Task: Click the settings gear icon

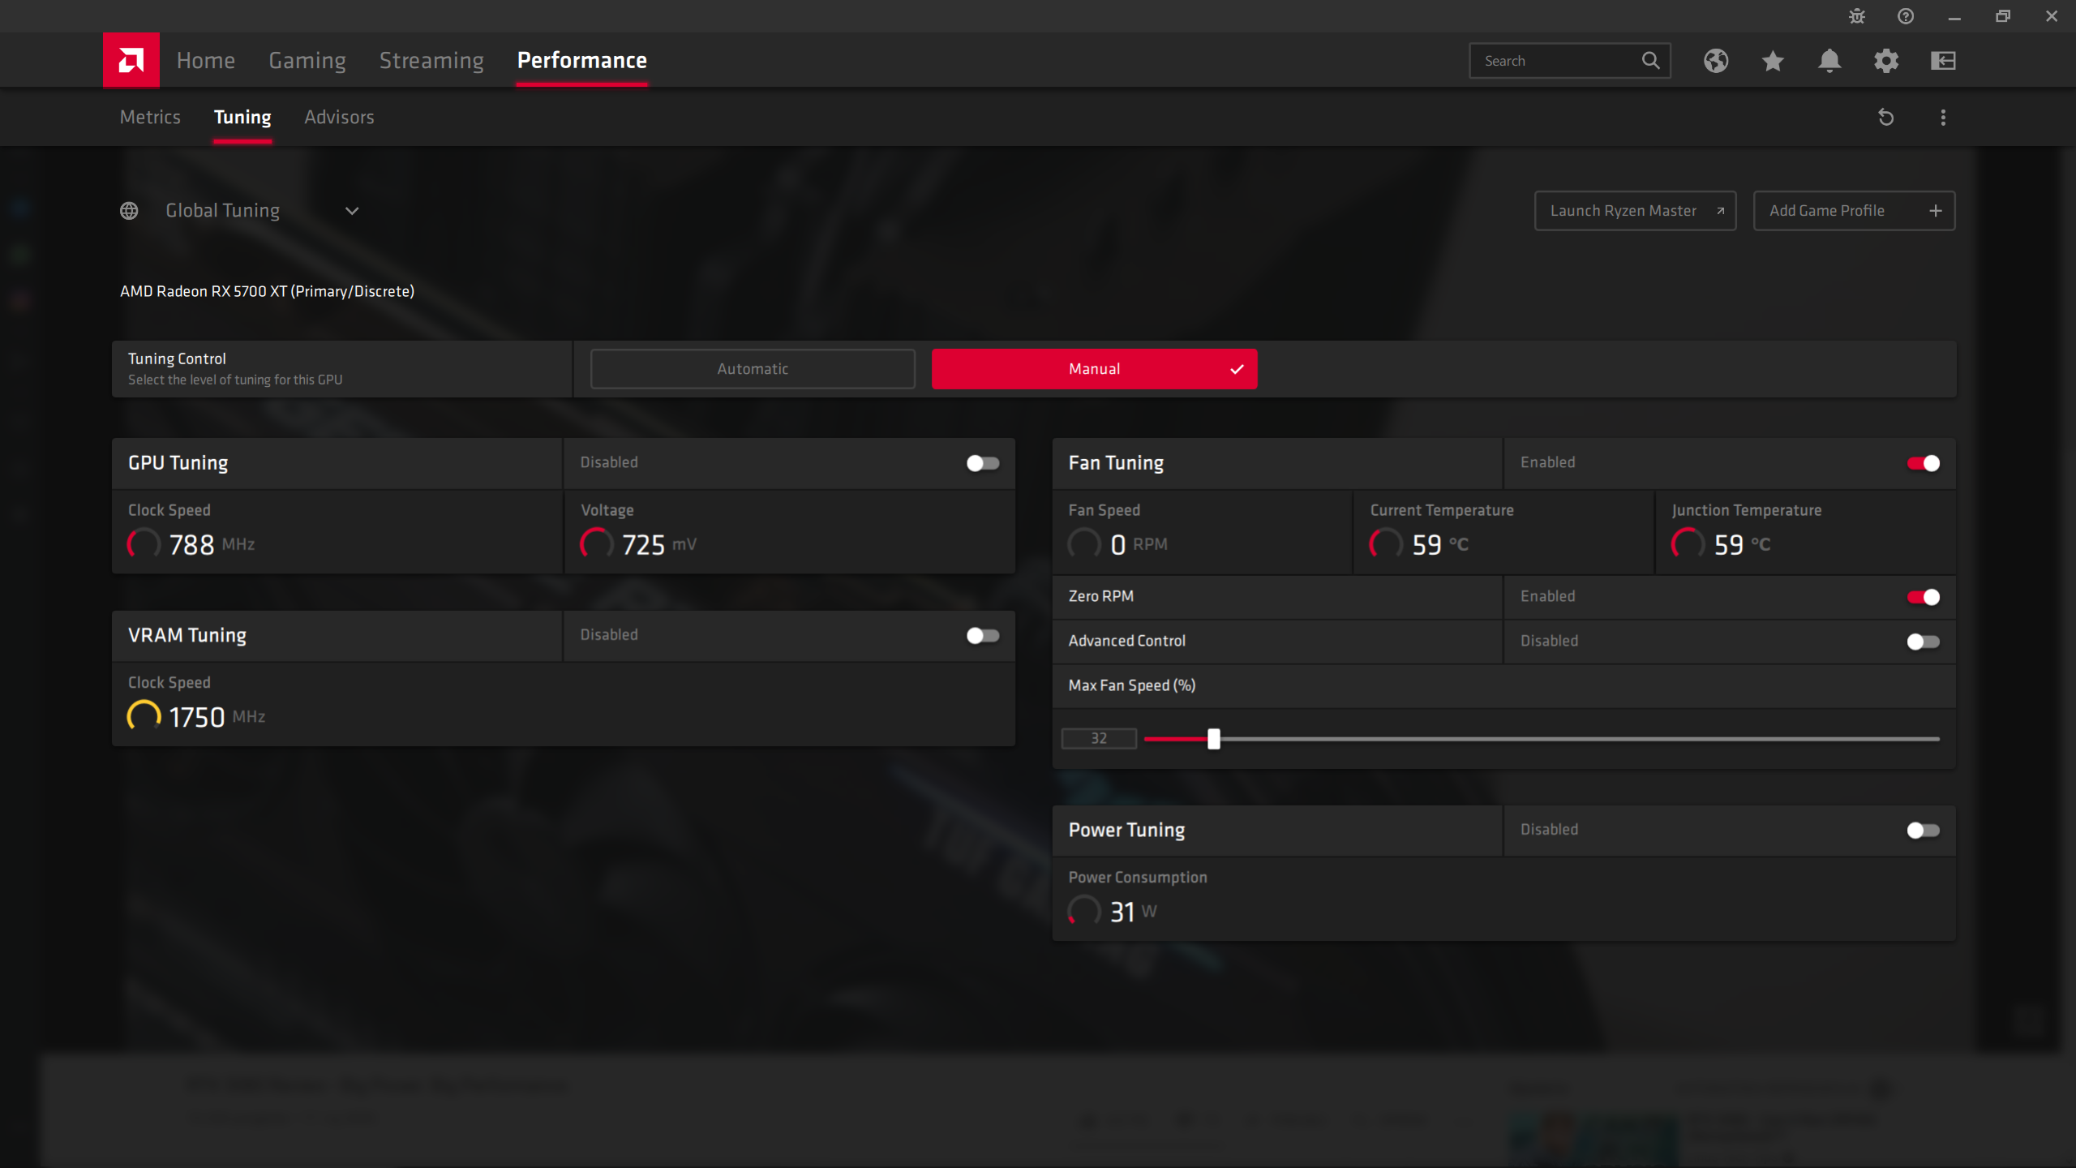Action: coord(1885,60)
